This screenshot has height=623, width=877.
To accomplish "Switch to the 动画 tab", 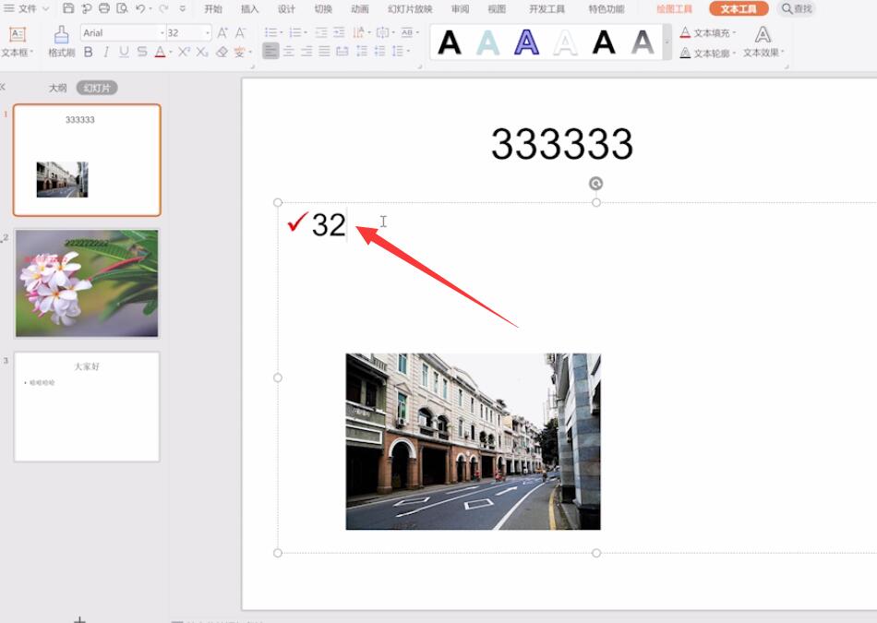I will (x=360, y=9).
